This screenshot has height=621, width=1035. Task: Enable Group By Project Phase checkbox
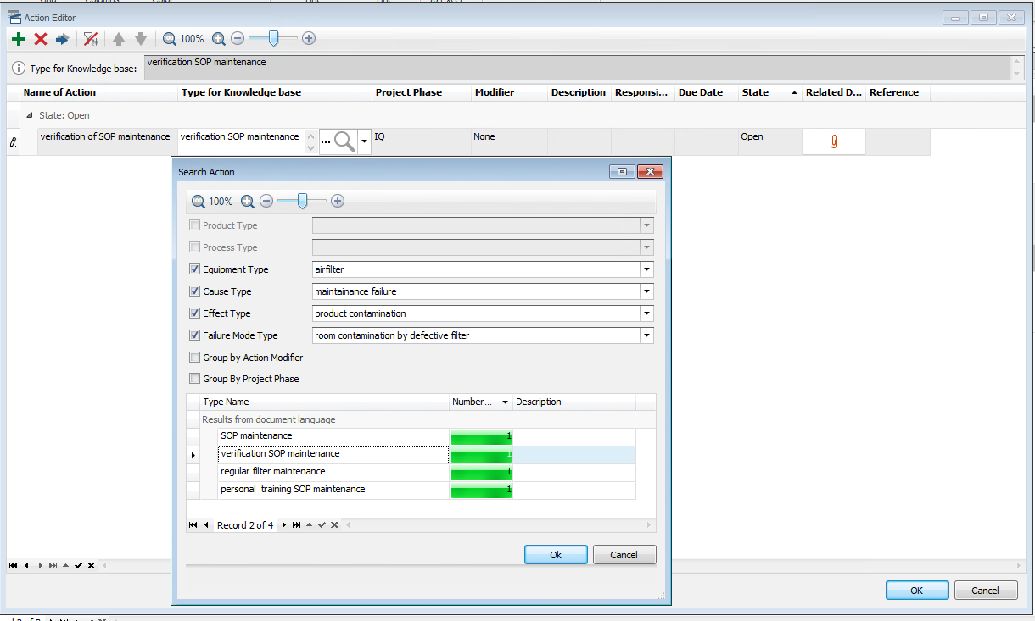point(195,379)
